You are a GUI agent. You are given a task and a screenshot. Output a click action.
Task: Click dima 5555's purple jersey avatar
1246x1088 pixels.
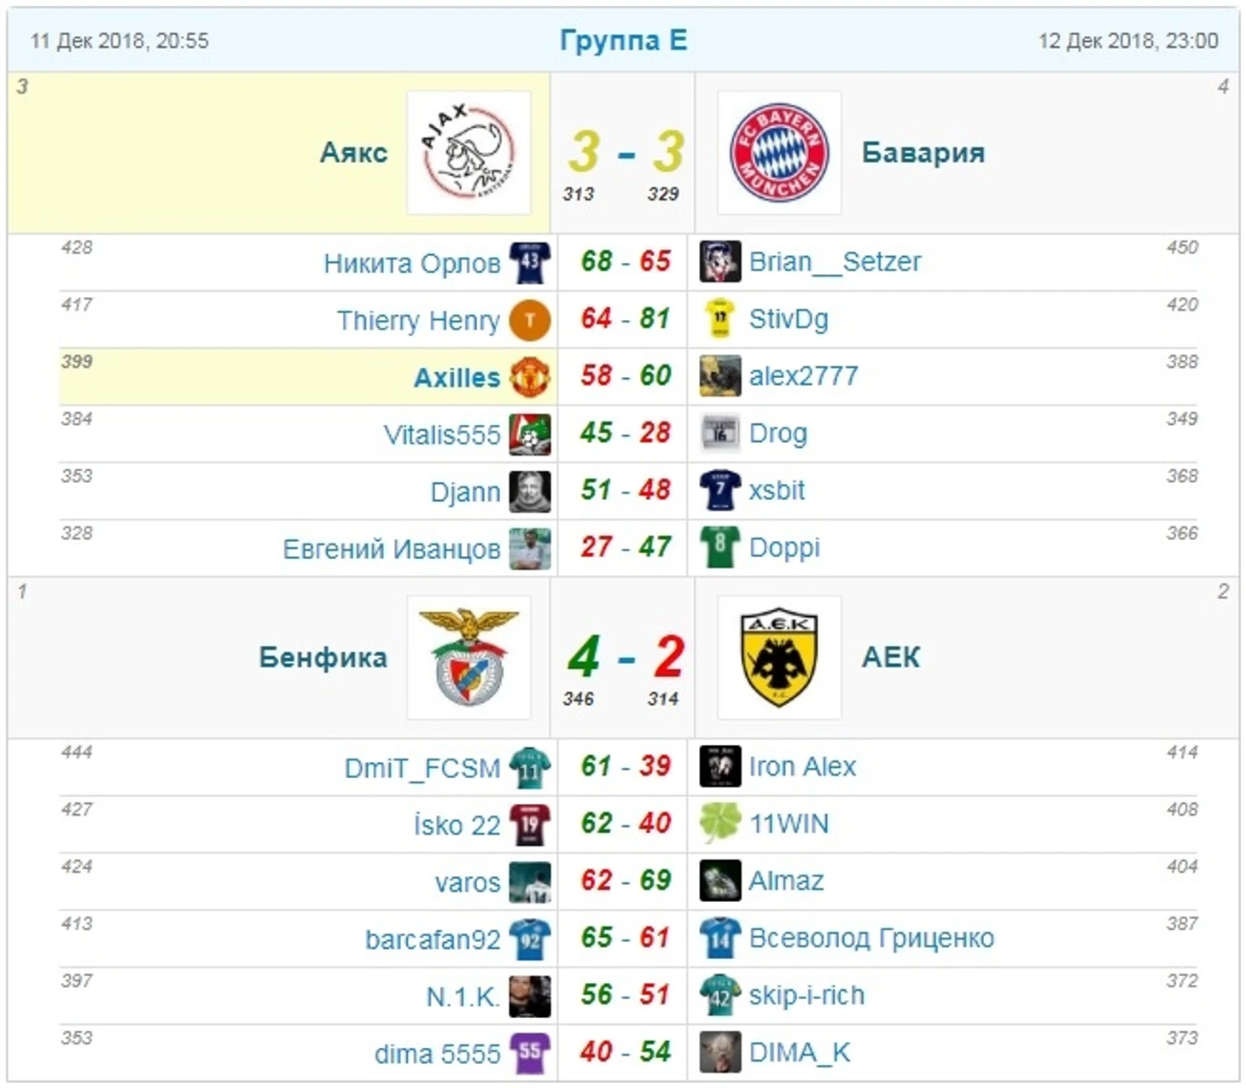[x=530, y=1052]
